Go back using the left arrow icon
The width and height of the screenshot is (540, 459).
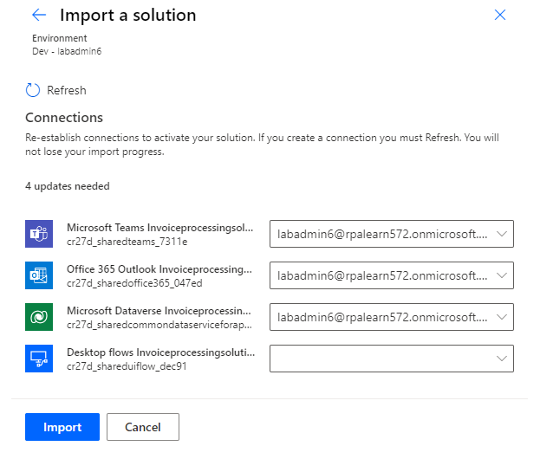(39, 15)
